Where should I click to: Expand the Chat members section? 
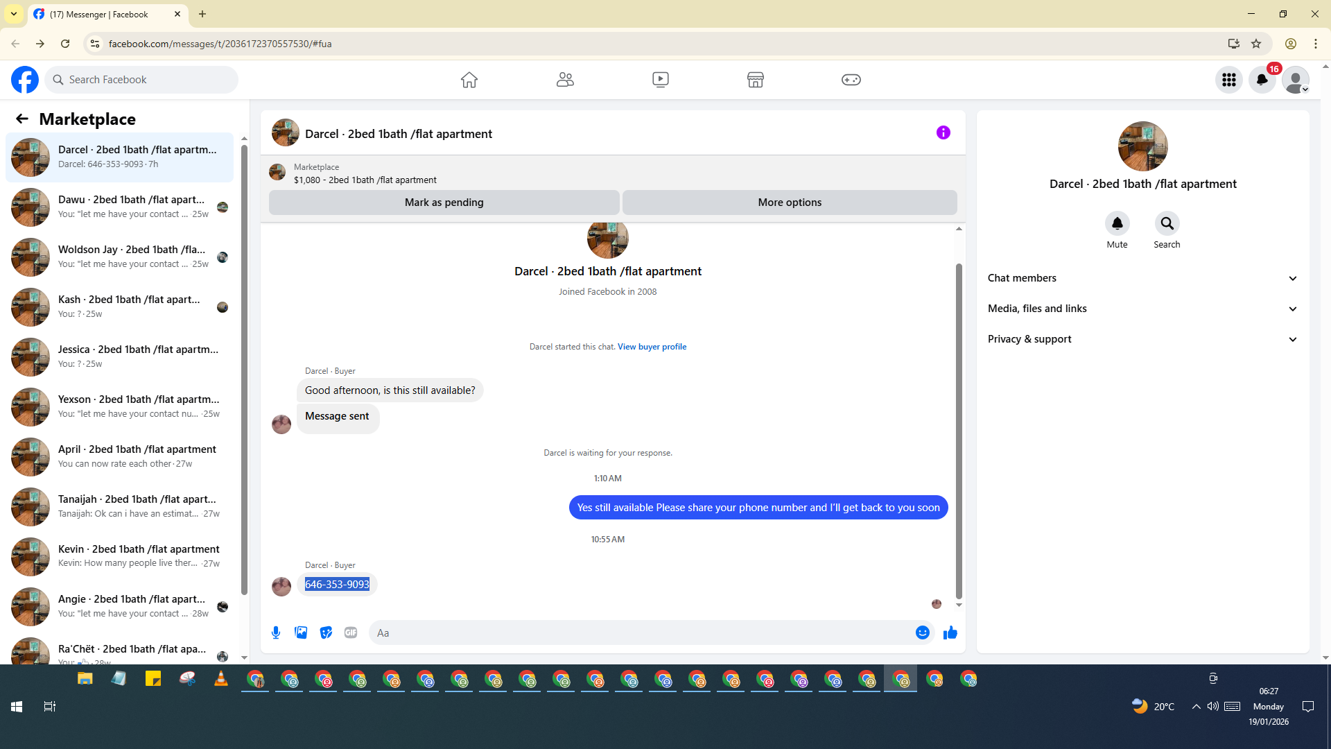point(1142,278)
